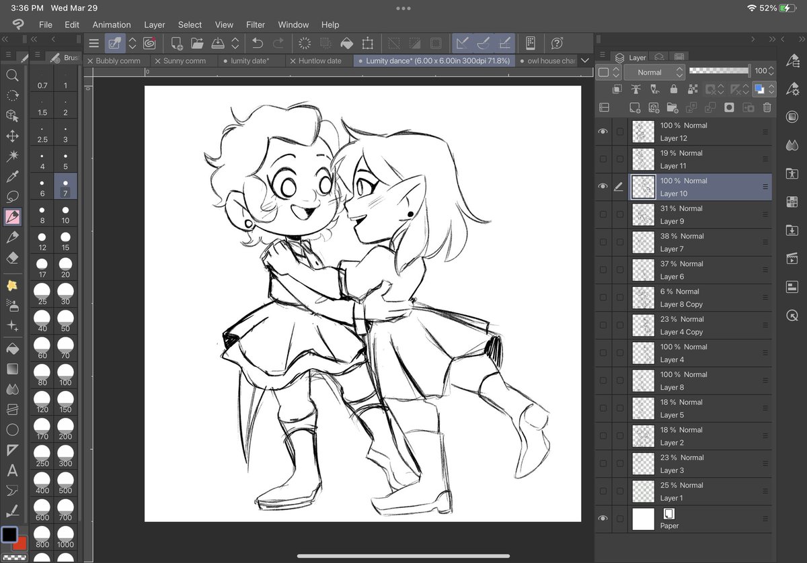Hide Layer 12 using its eye icon
The width and height of the screenshot is (807, 563).
point(603,132)
